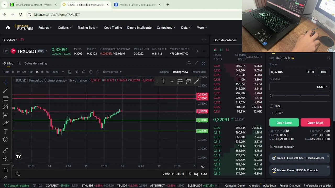Viewport: 335px width, 188px height.
Task: Select Fibonacci lines tool in sidebar
Action: pyautogui.click(x=6, y=98)
